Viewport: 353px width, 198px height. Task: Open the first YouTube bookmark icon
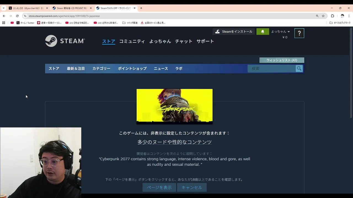[x=12, y=23]
